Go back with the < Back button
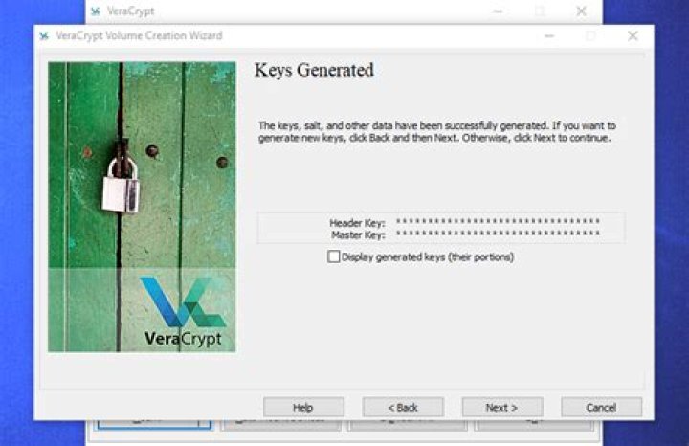Image resolution: width=689 pixels, height=446 pixels. (x=403, y=408)
